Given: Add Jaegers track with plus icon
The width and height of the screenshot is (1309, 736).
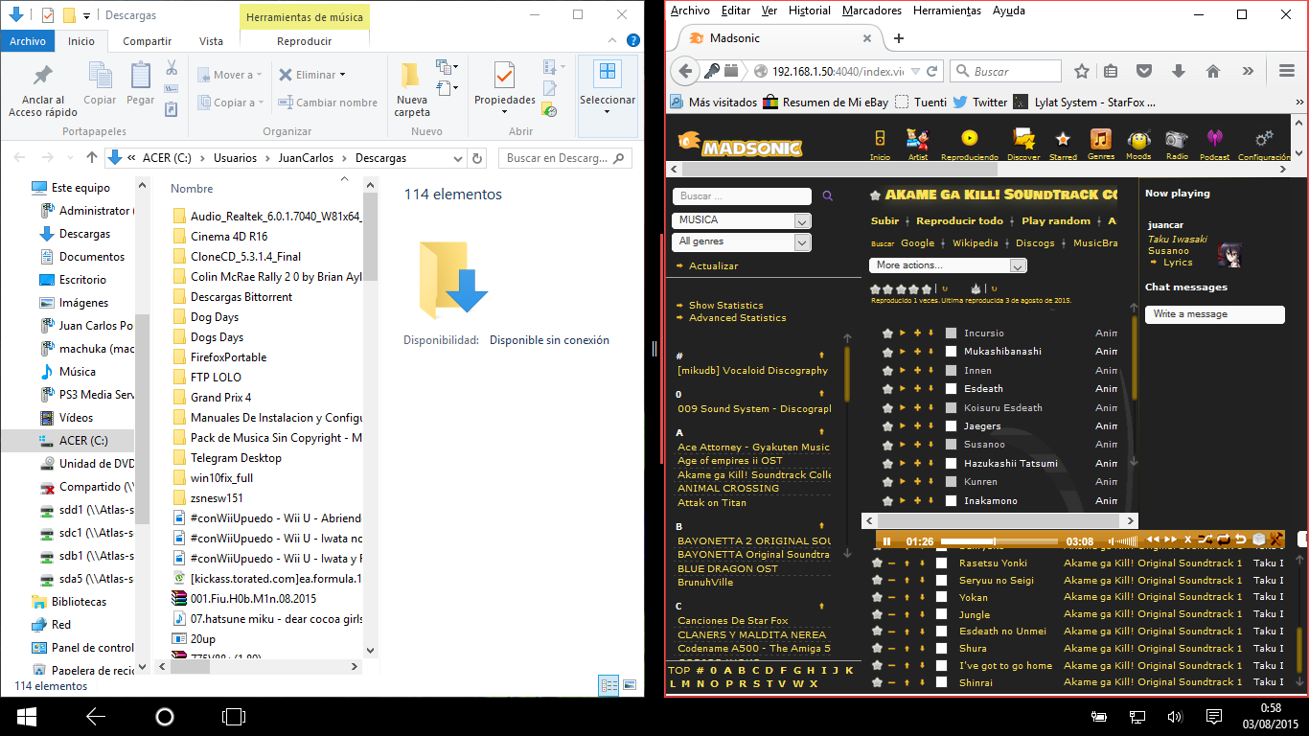Looking at the screenshot, I should 917,425.
